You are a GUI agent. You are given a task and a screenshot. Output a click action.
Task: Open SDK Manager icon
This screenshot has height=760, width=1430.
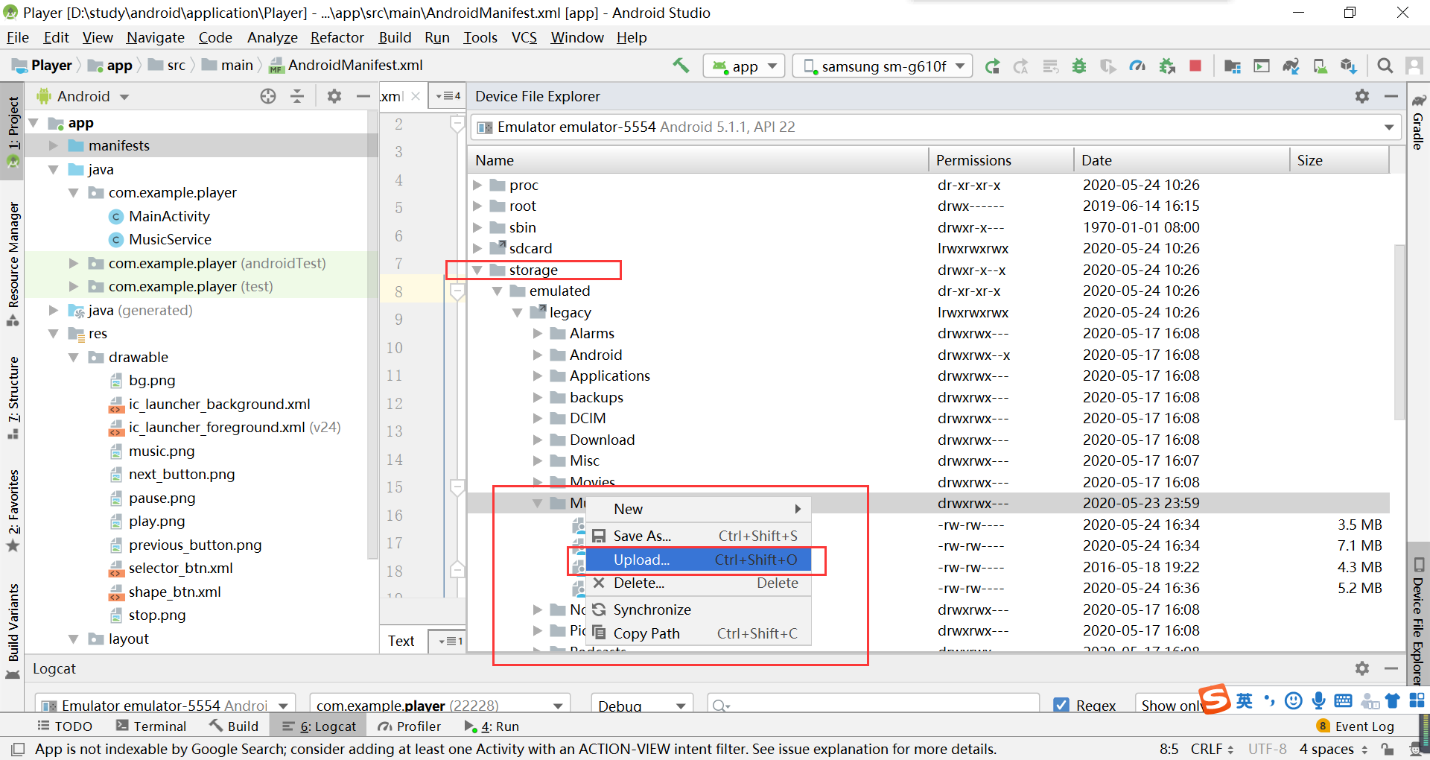pos(1349,66)
